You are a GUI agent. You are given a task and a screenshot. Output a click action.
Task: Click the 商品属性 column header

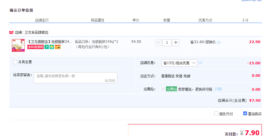tap(97, 20)
